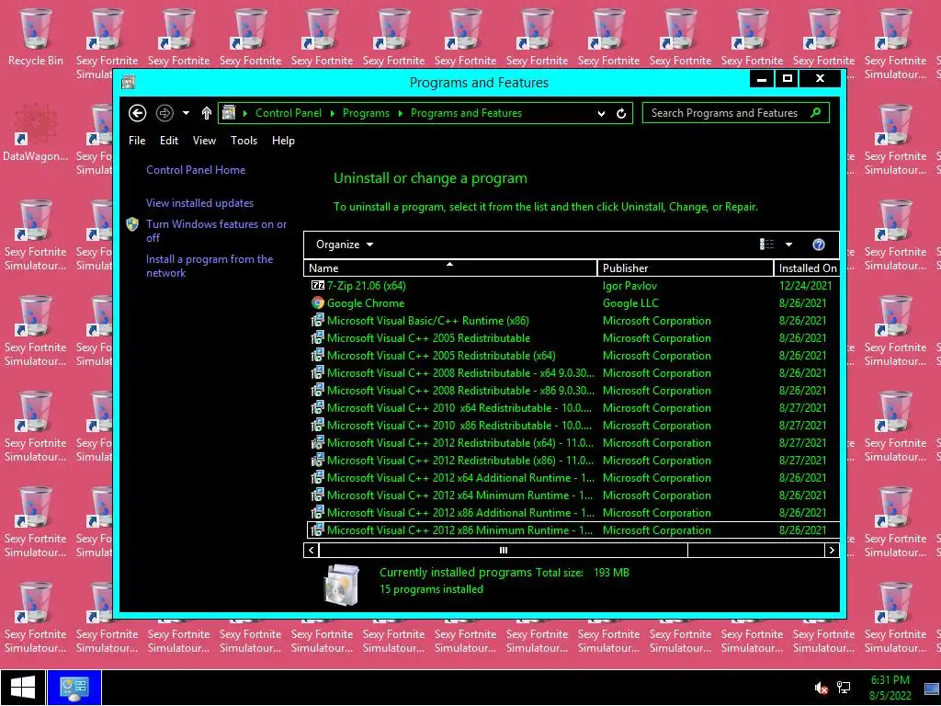Click the search magnifier icon
The image size is (941, 706).
816,112
